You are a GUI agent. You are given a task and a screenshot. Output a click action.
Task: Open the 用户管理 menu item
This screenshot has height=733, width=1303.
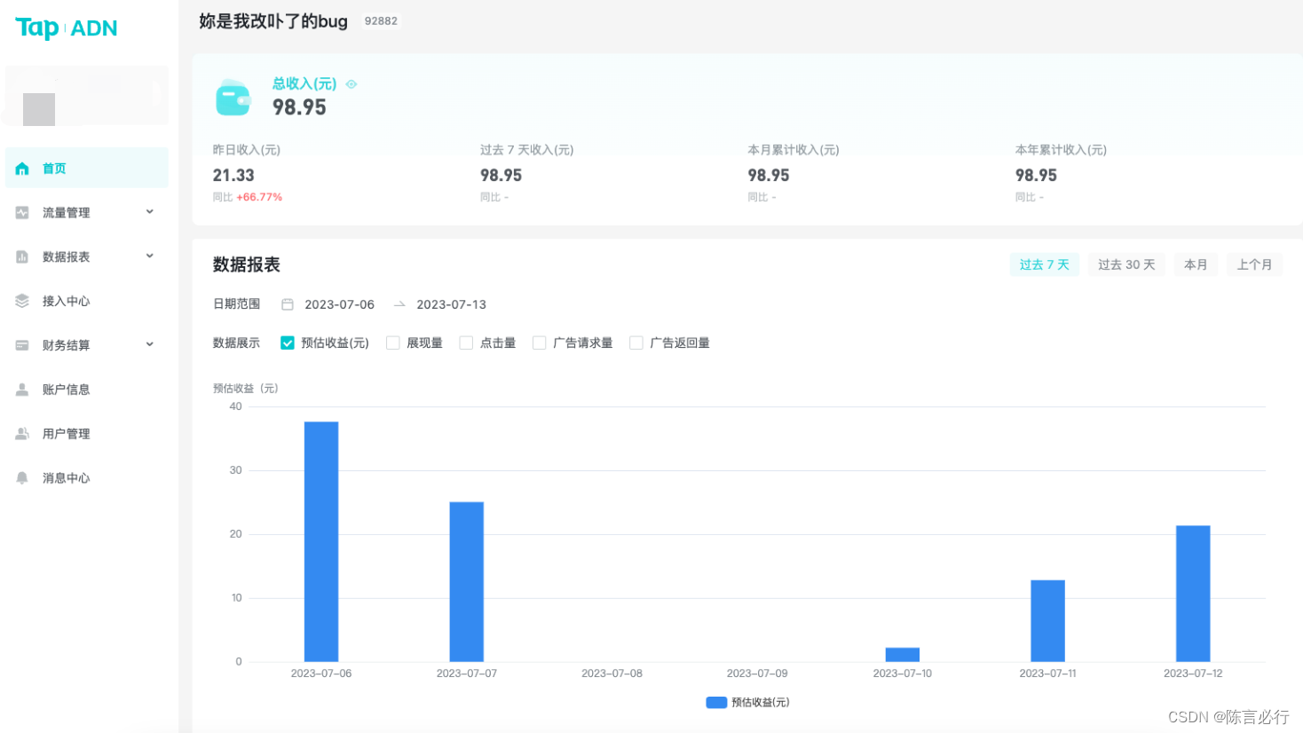coord(87,434)
